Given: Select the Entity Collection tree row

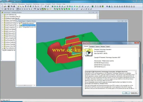Looking at the screenshot, I should 10,28.
